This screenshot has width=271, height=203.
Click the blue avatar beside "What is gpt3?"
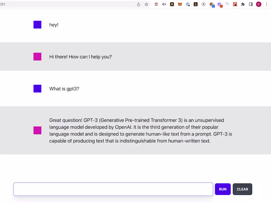point(37,89)
